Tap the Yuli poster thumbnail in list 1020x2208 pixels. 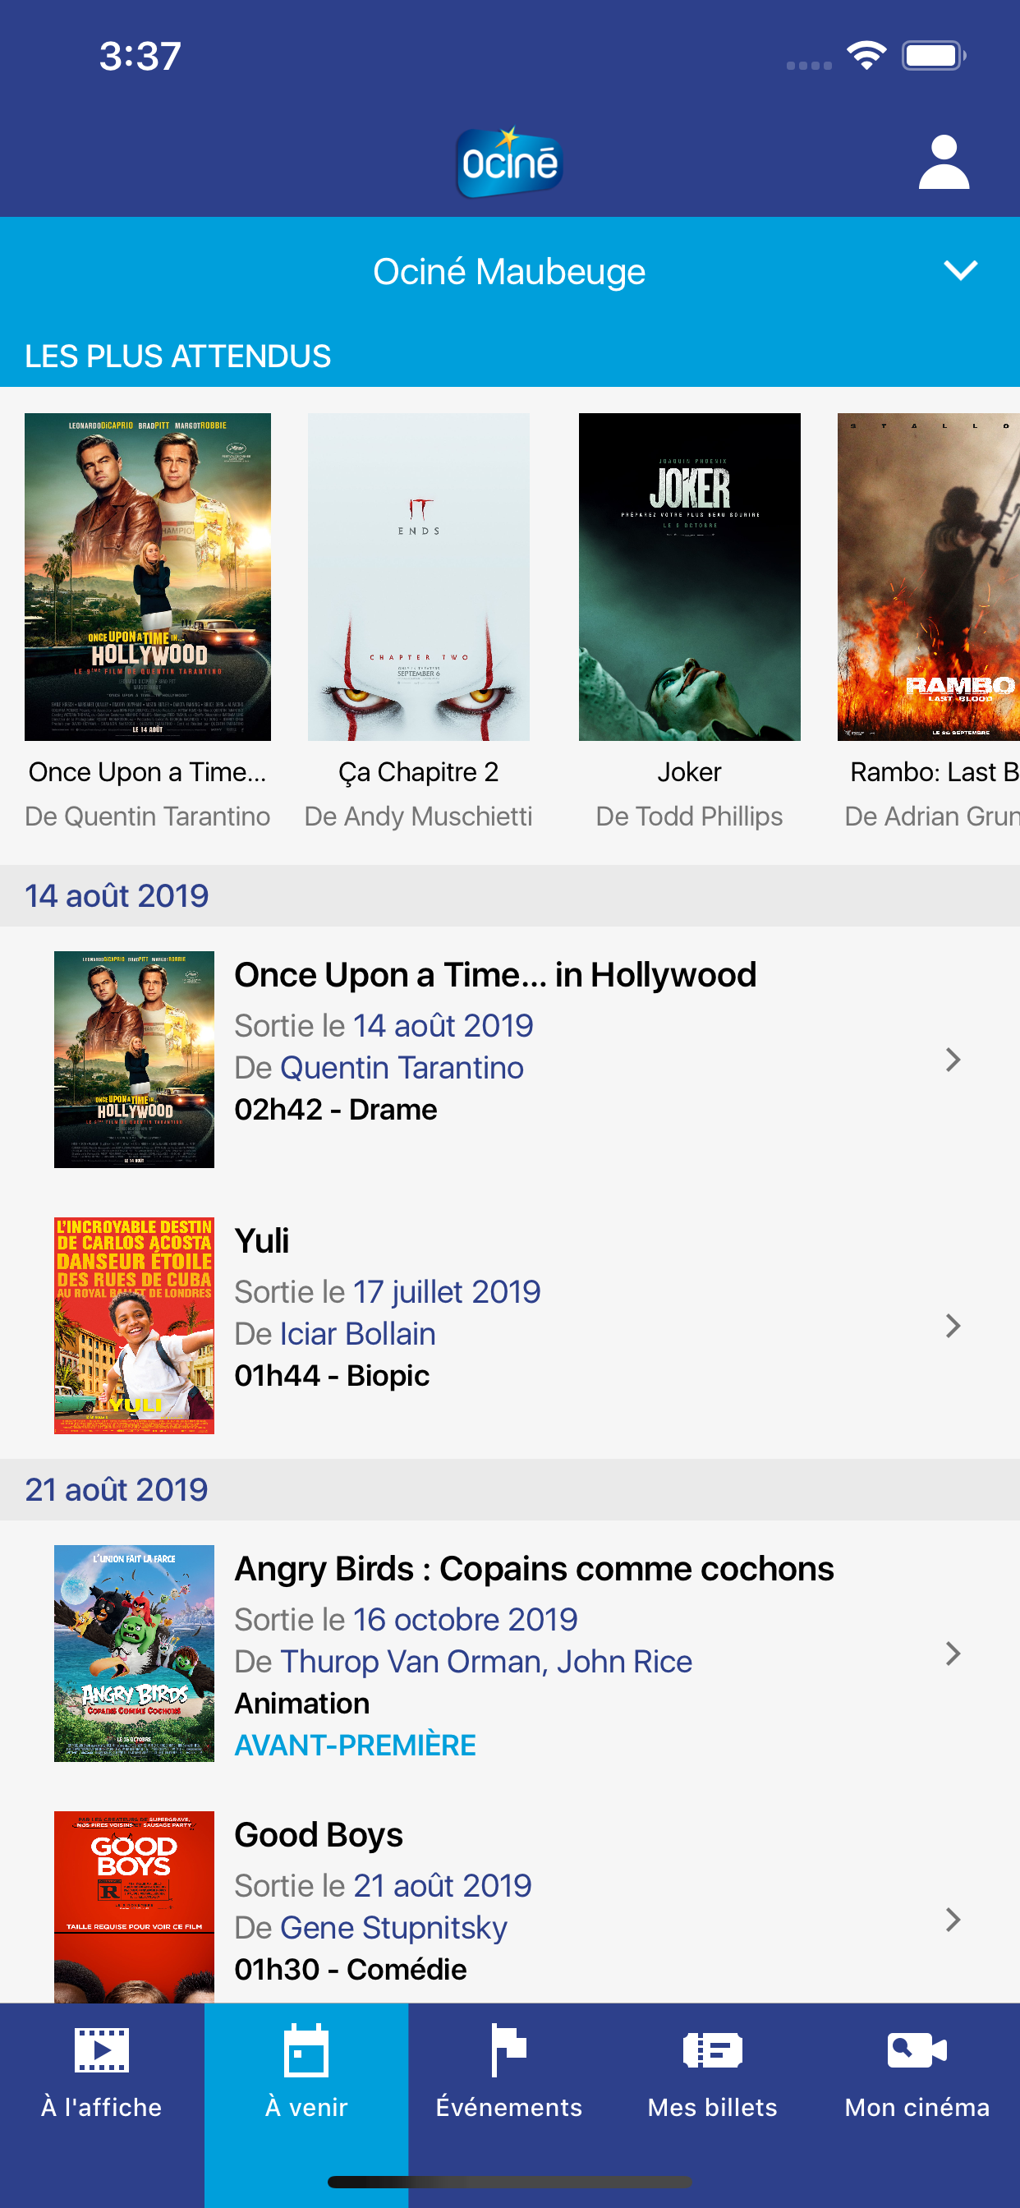click(134, 1325)
